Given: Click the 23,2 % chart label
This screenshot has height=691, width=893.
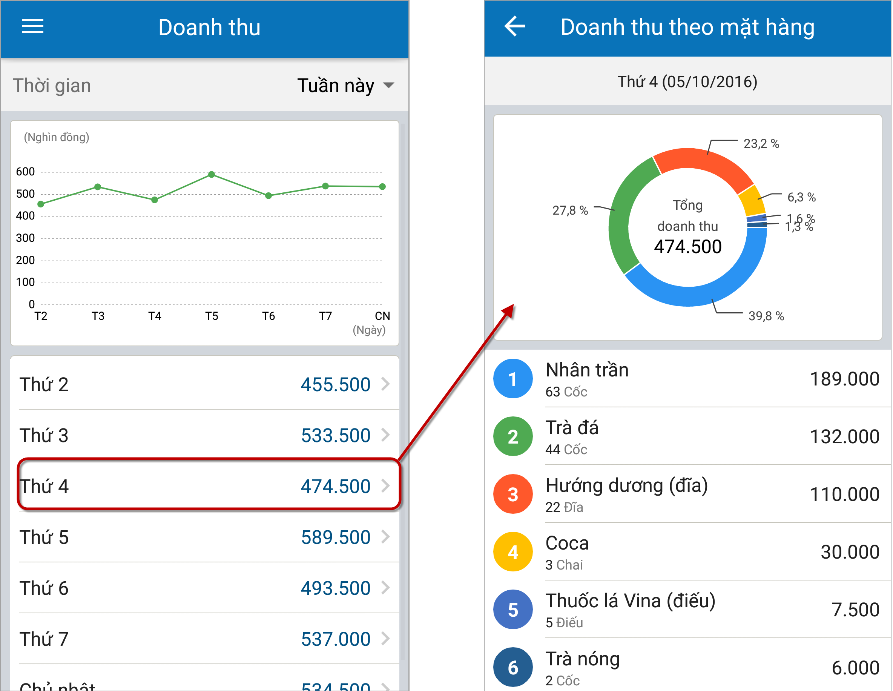Looking at the screenshot, I should click(x=761, y=143).
